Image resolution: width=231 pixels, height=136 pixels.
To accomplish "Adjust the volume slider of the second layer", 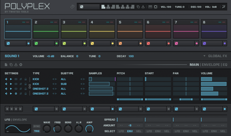I will click(214, 84).
